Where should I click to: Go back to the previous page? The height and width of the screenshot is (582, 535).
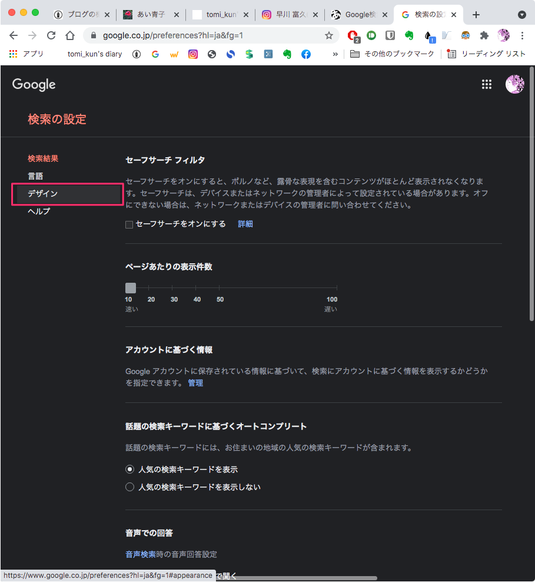pos(14,35)
